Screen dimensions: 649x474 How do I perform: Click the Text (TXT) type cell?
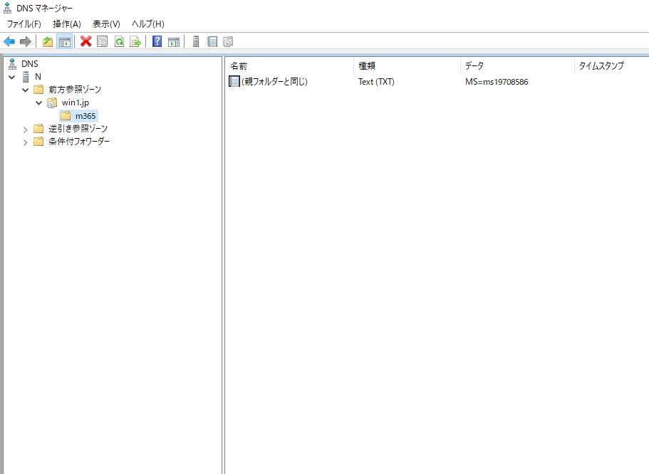(x=376, y=82)
